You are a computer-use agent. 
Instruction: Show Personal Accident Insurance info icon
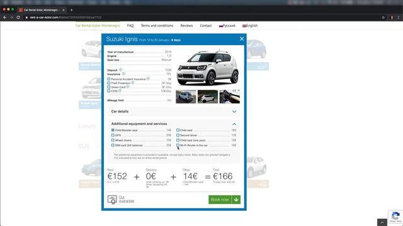[148, 78]
